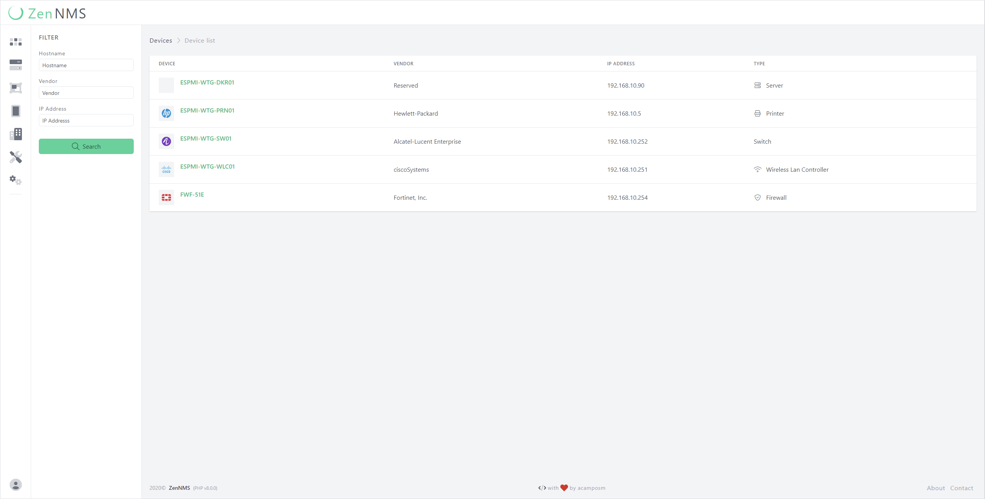Click the IP ADDRESS column header
Viewport: 985px width, 499px height.
(621, 64)
